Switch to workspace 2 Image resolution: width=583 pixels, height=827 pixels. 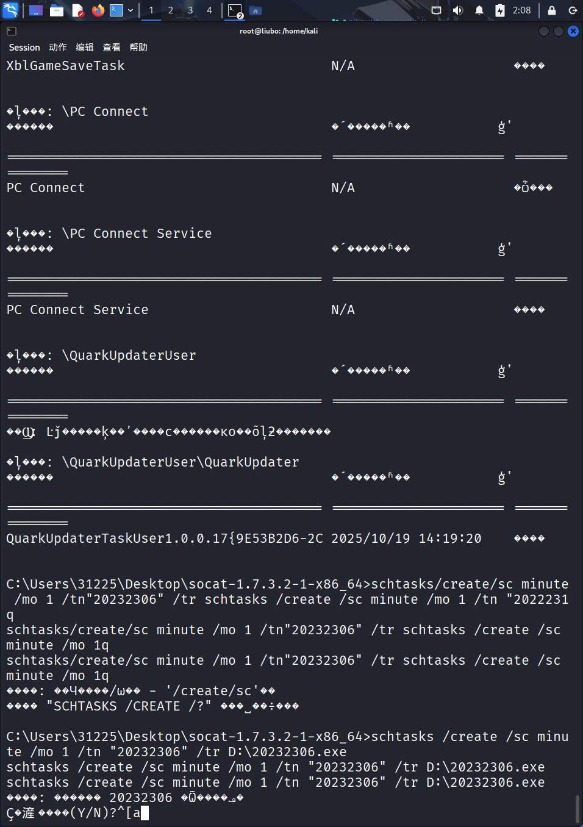point(171,10)
